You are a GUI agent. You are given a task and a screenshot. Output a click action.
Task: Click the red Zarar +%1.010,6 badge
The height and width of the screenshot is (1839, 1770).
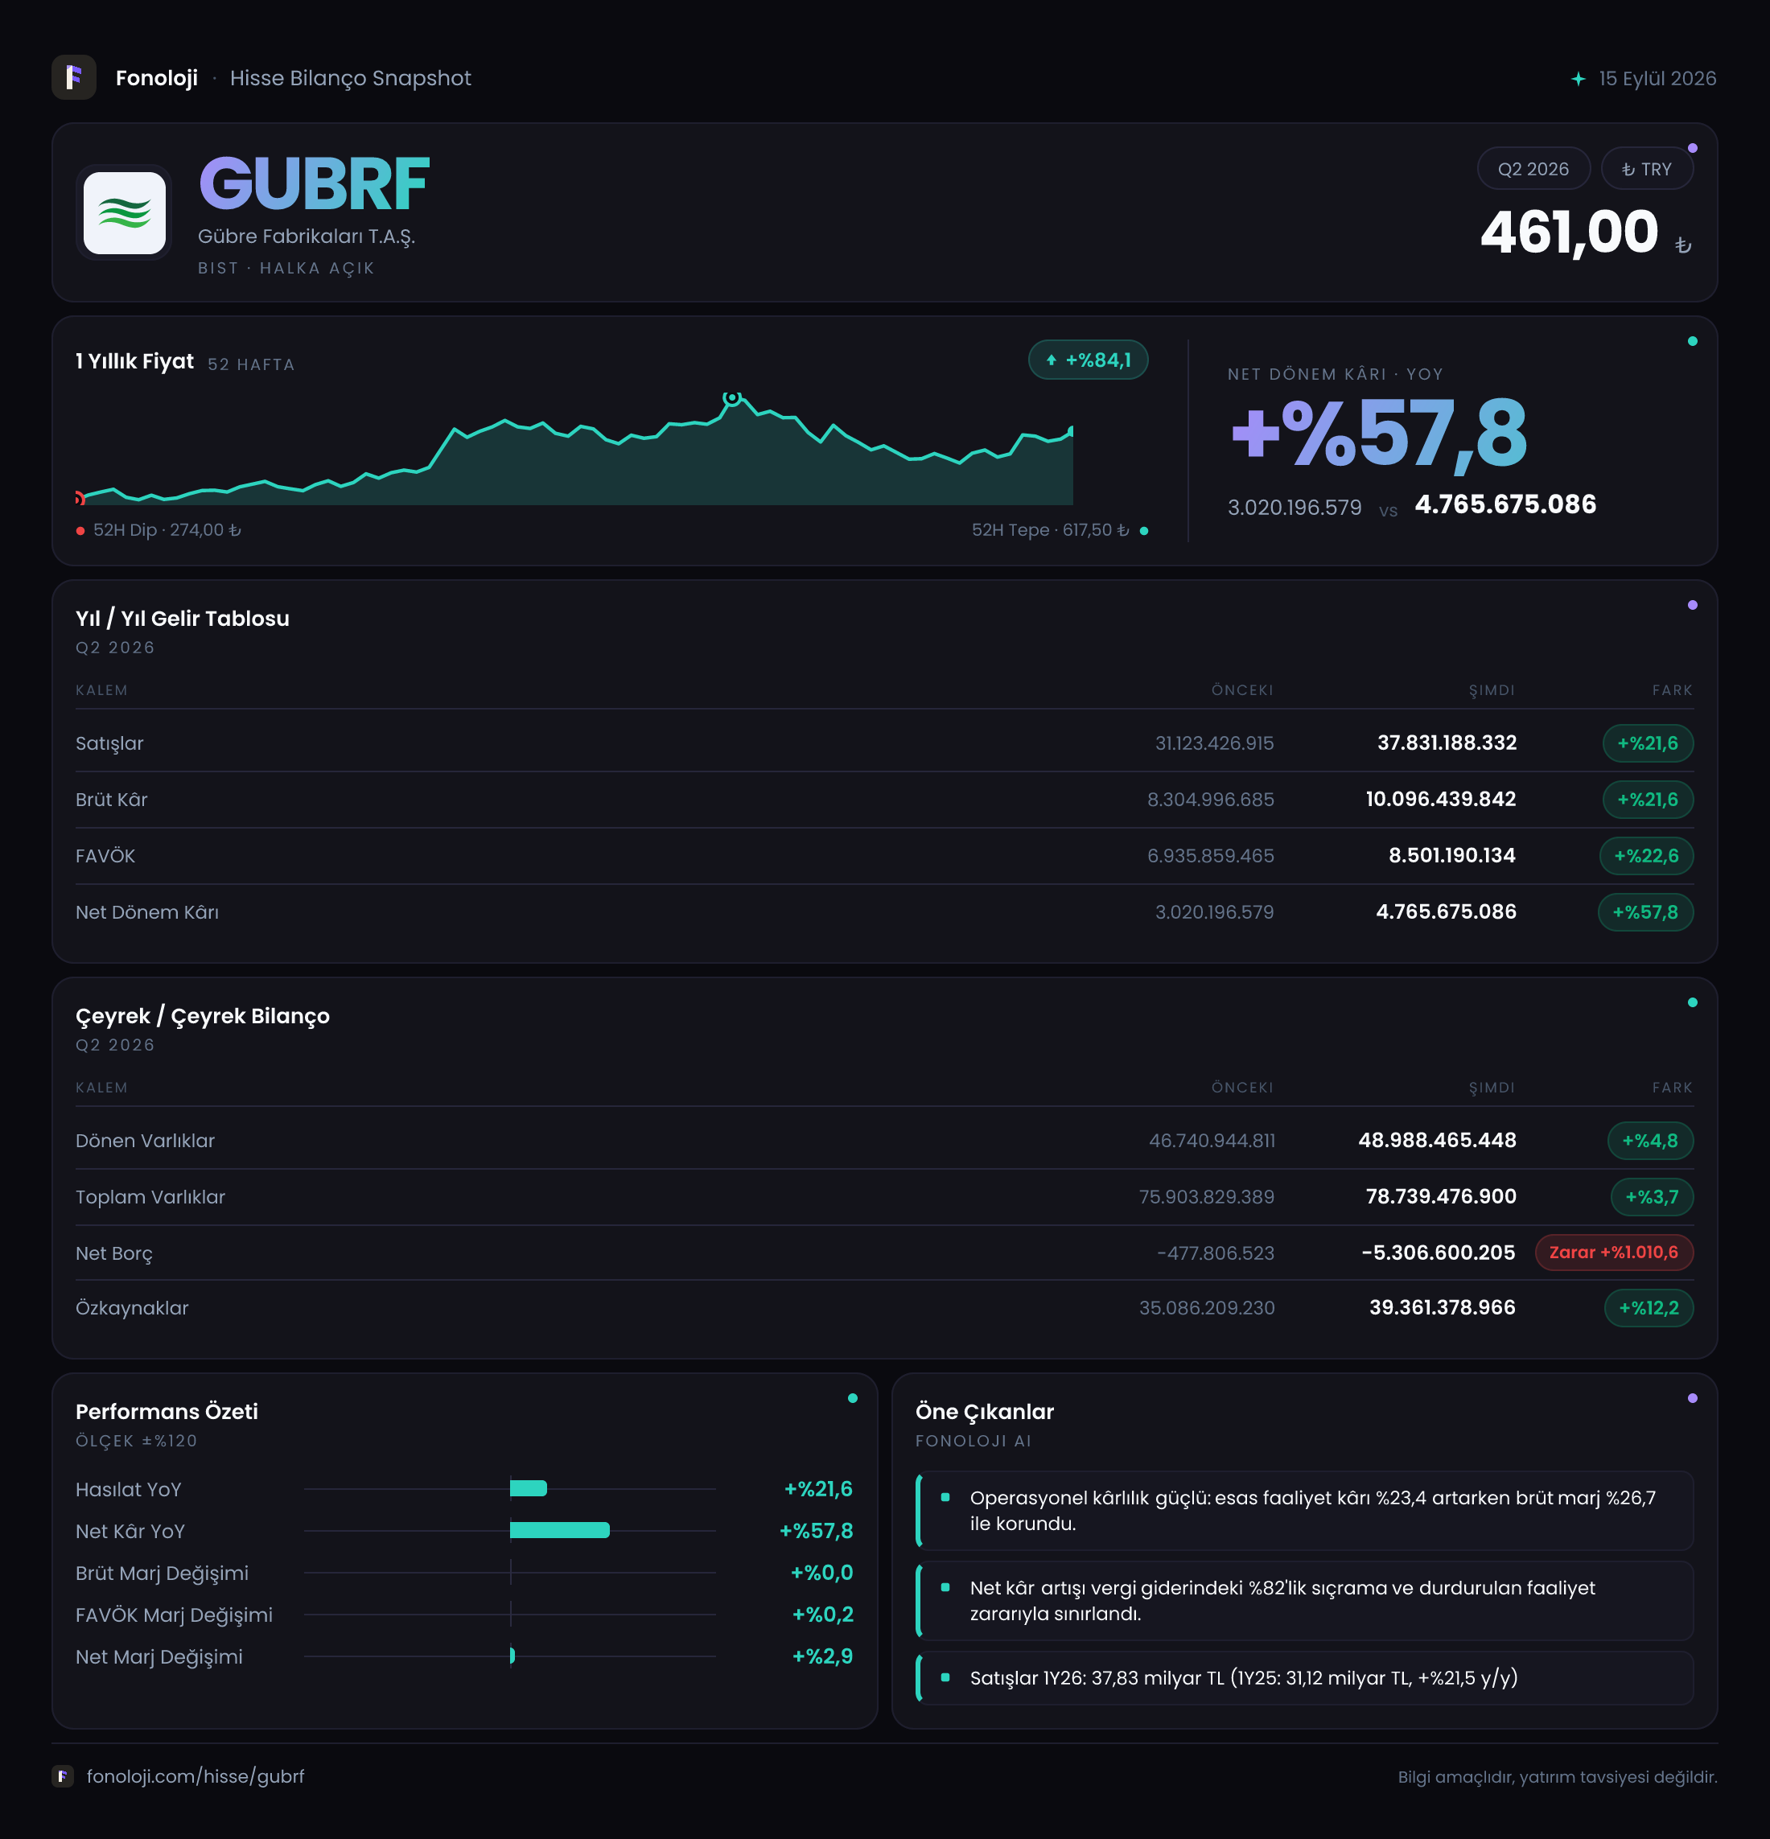tap(1614, 1253)
